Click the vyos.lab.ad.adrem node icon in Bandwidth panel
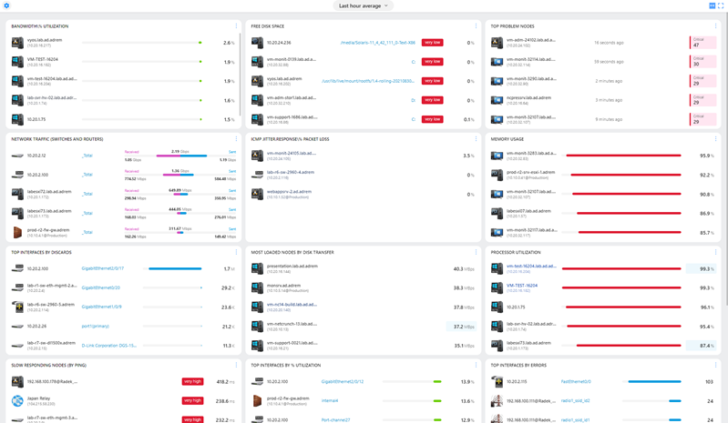This screenshot has height=423, width=728. [17, 43]
